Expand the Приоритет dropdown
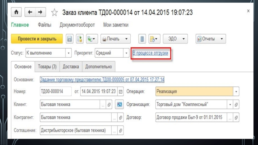This screenshot has width=258, height=145. click(x=126, y=53)
